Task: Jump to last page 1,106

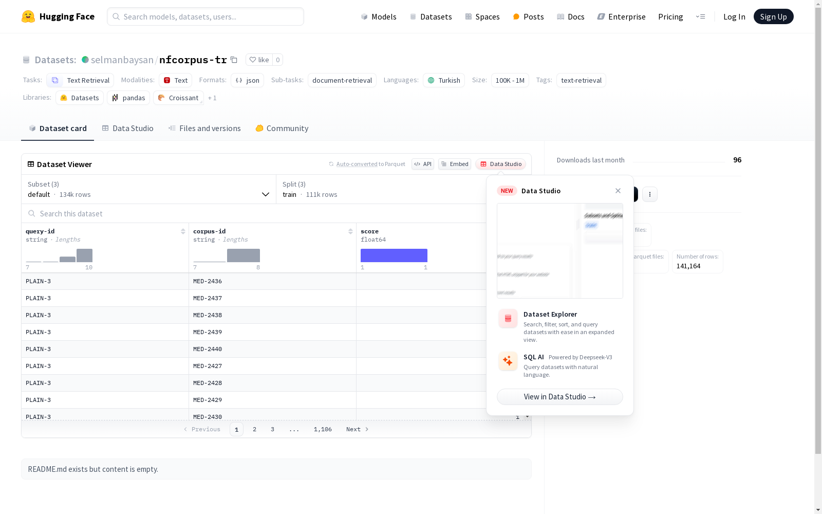Action: tap(323, 429)
